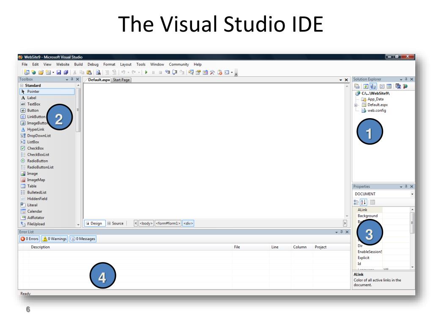Select the web.config file in Solution Explorer
This screenshot has height=324, width=433.
374,111
